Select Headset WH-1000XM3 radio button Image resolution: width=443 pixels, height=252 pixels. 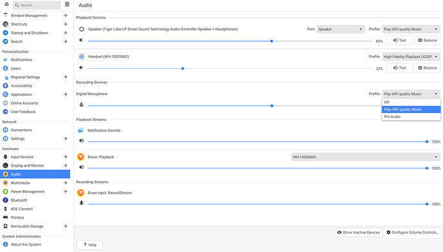(82, 57)
